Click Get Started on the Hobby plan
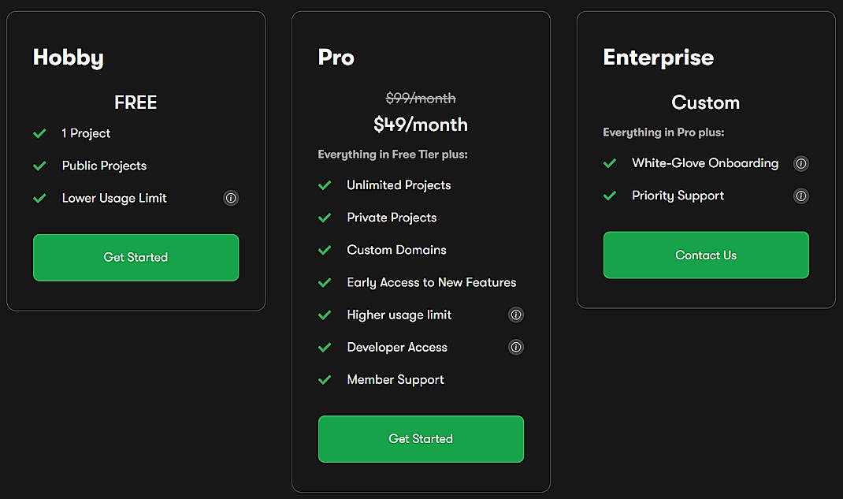843x499 pixels. coord(136,257)
